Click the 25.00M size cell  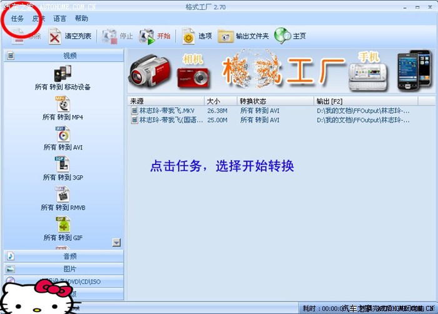click(x=217, y=120)
